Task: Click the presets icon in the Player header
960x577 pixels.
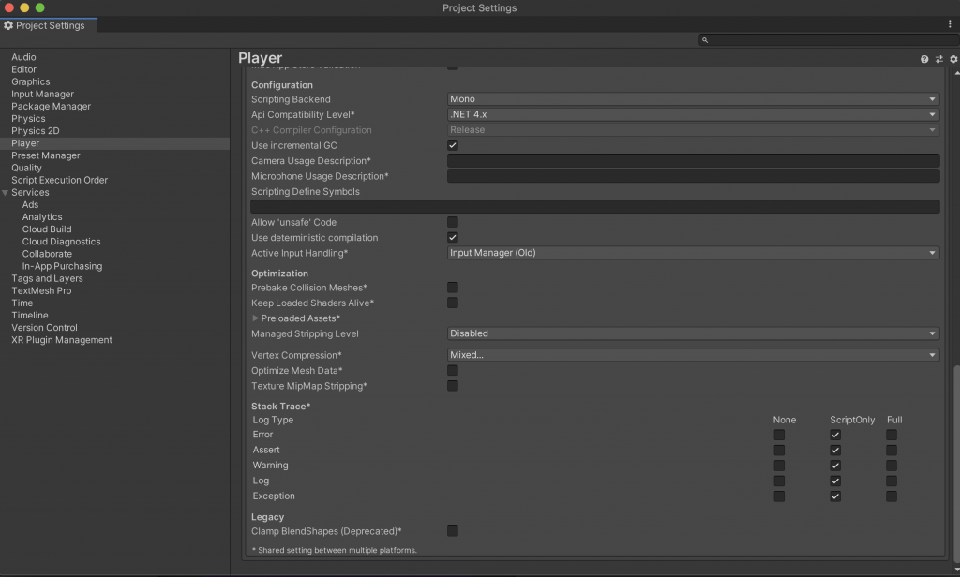Action: (x=938, y=58)
